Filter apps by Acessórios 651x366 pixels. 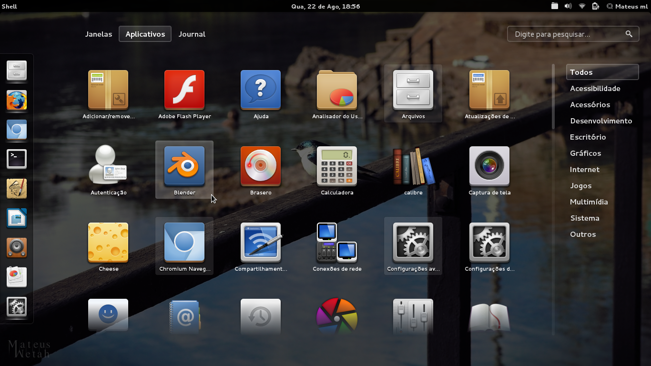[x=590, y=105]
